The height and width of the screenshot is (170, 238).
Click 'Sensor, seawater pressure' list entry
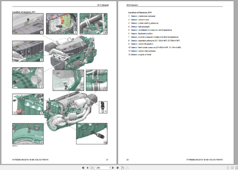click(155, 40)
